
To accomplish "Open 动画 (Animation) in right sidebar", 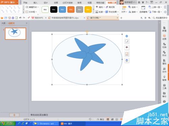I will pyautogui.click(x=164, y=37).
